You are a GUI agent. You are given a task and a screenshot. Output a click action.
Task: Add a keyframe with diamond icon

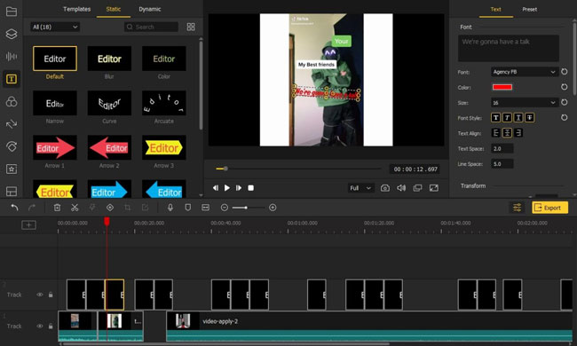coord(110,208)
